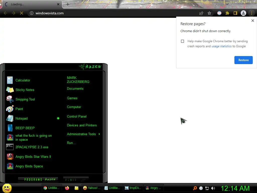Launch Sticky Notes icon
The width and height of the screenshot is (257, 193).
tap(10, 90)
